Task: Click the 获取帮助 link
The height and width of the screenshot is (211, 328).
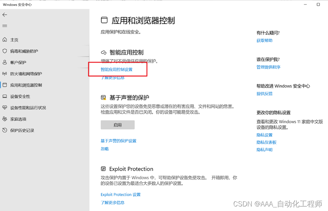Action: [264, 40]
